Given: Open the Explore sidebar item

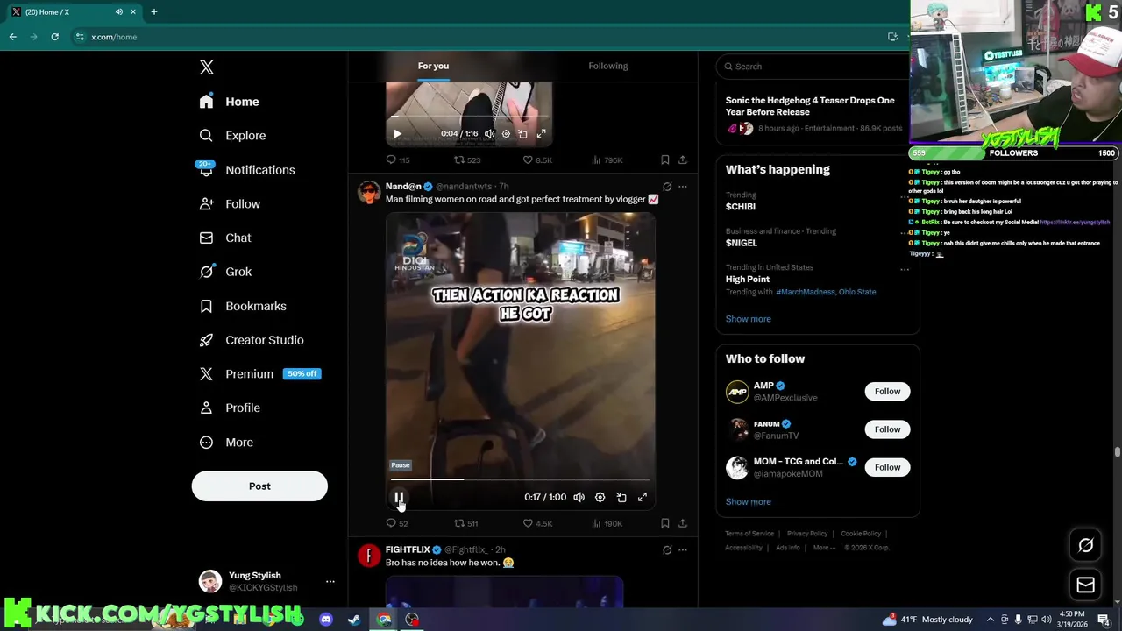Looking at the screenshot, I should [233, 136].
